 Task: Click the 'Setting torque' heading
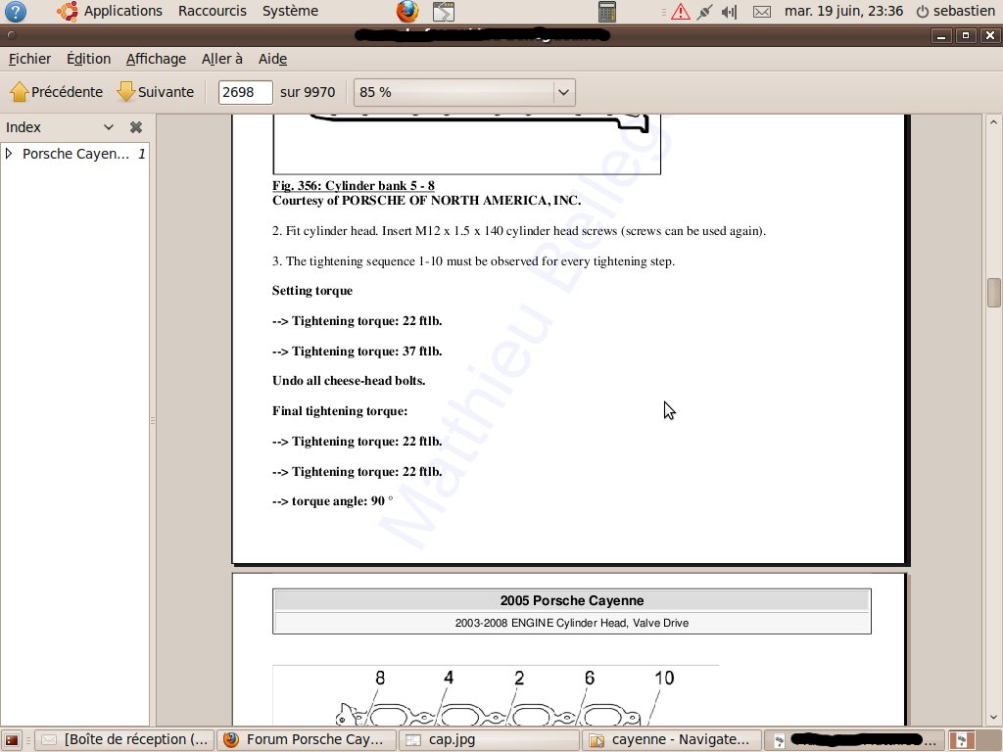pyautogui.click(x=312, y=290)
